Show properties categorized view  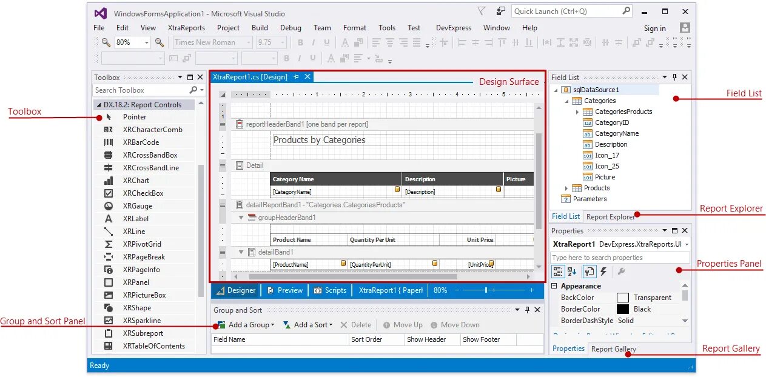point(558,272)
